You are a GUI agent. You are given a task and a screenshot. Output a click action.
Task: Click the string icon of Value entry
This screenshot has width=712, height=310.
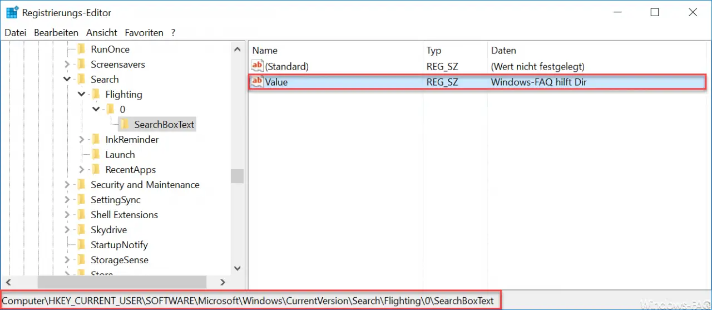(x=258, y=82)
